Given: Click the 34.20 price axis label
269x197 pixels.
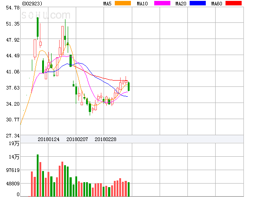Looking at the screenshot, I should [13, 104].
